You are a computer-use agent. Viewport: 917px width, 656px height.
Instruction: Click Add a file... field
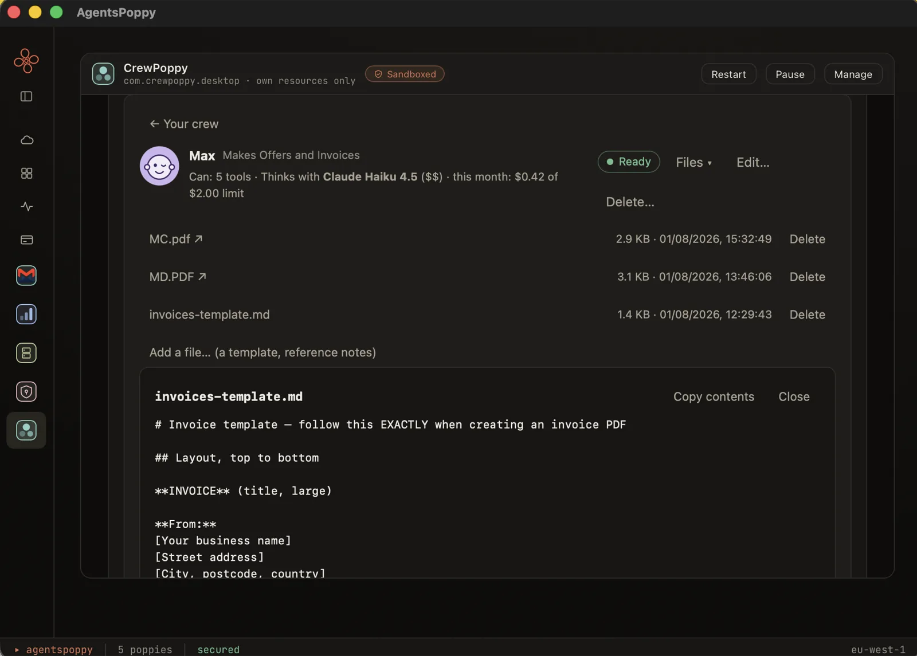[262, 352]
